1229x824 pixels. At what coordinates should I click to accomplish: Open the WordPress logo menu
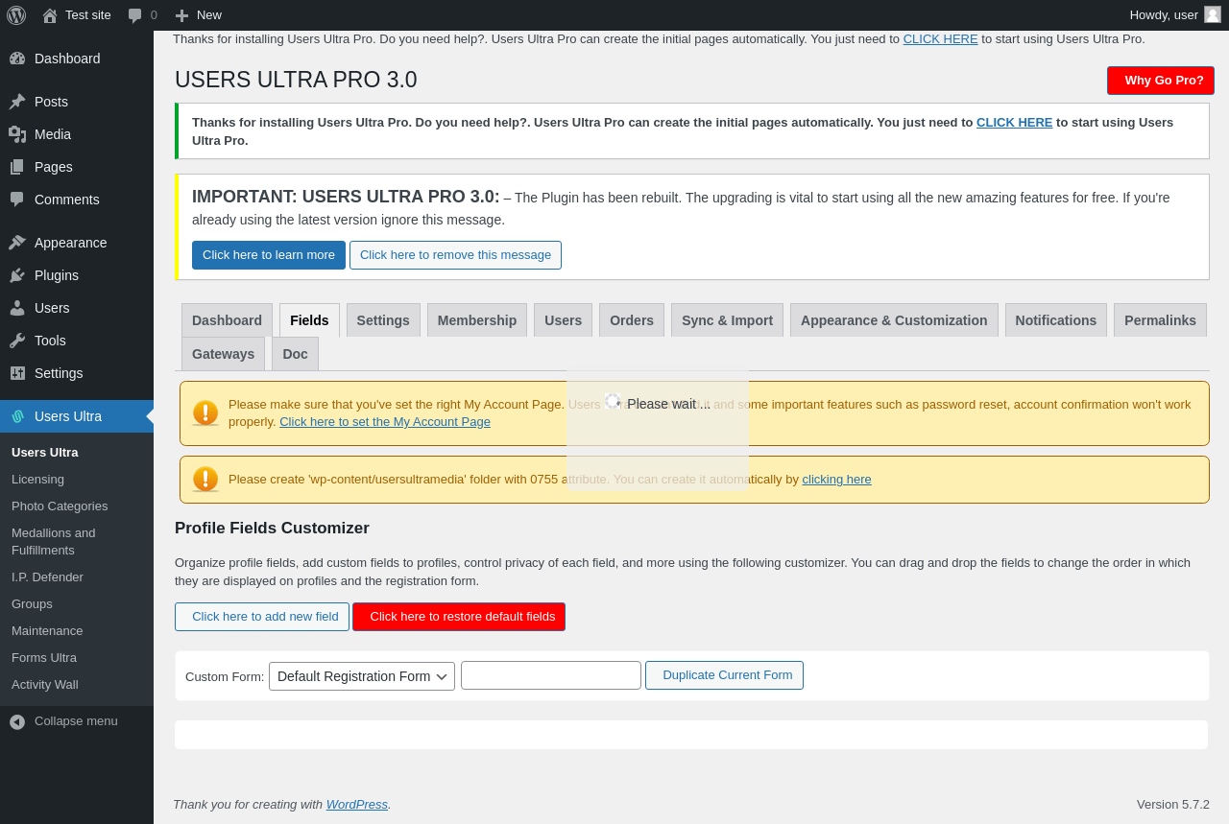[16, 15]
